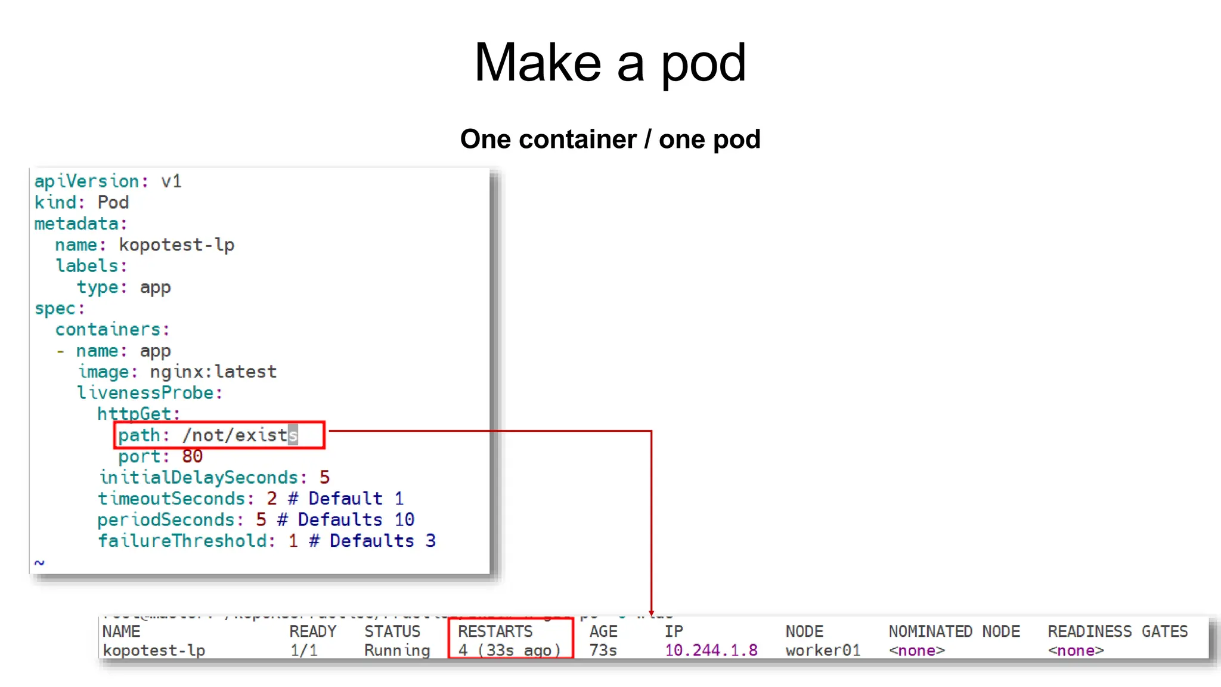
Task: Click the '1/1' ready value
Action: coord(304,651)
